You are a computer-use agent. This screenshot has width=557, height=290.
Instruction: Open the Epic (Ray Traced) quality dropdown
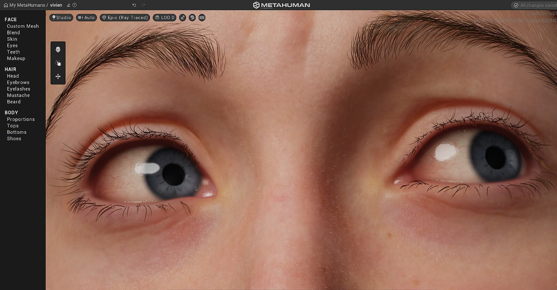tap(125, 17)
